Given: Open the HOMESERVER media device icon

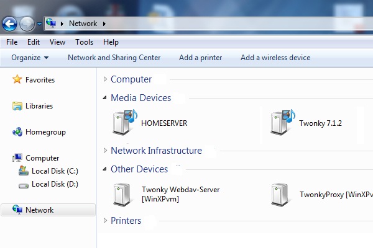Looking at the screenshot, I should point(123,122).
